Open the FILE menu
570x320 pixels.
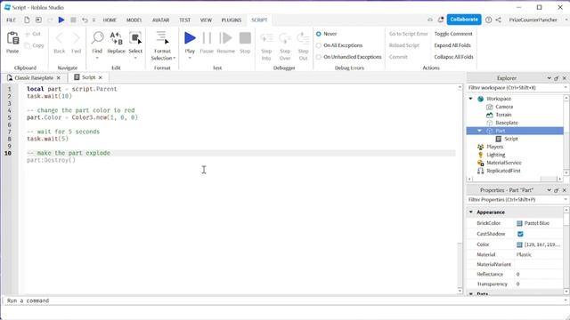pyautogui.click(x=11, y=20)
